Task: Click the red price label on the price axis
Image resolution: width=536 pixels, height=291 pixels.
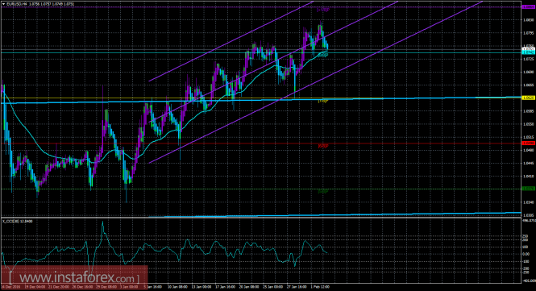Action: coord(529,143)
